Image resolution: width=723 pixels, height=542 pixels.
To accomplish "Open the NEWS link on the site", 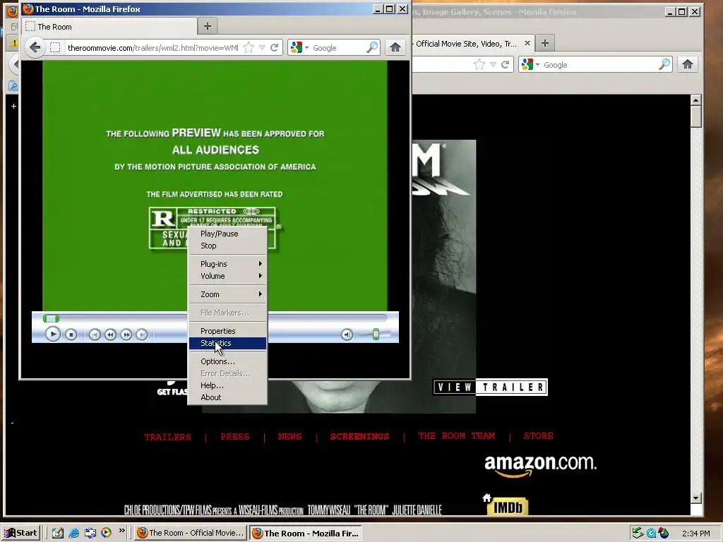I will (289, 436).
